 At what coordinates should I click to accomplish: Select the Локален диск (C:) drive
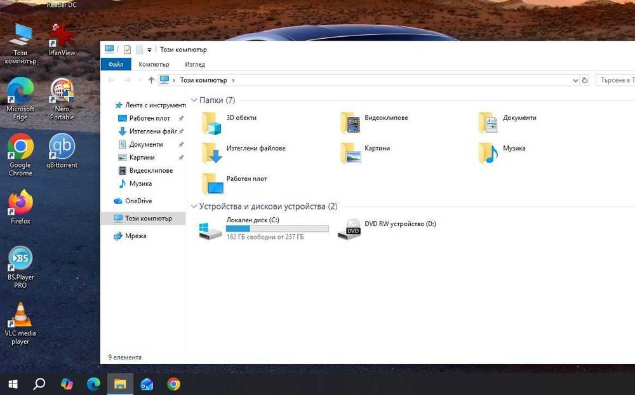coord(264,229)
